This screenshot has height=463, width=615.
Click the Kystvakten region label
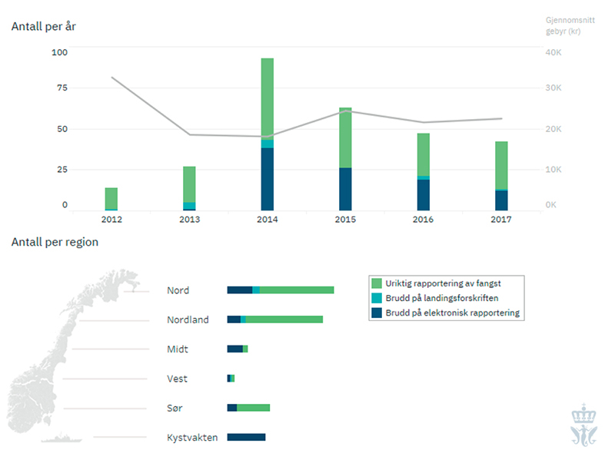191,437
